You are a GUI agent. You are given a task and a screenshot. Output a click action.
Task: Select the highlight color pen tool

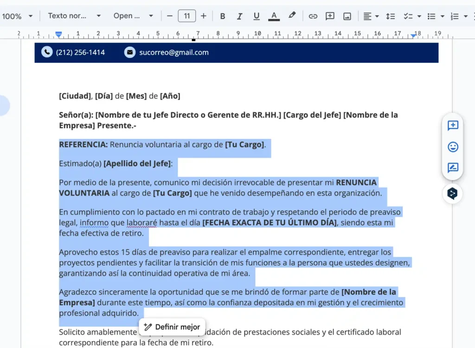pos(292,16)
